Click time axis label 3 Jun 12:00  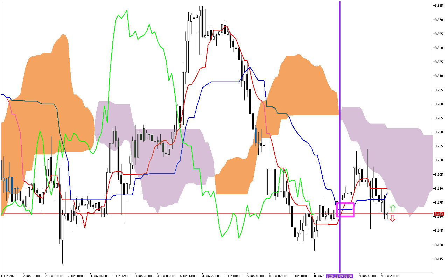pyautogui.click(x=121, y=276)
